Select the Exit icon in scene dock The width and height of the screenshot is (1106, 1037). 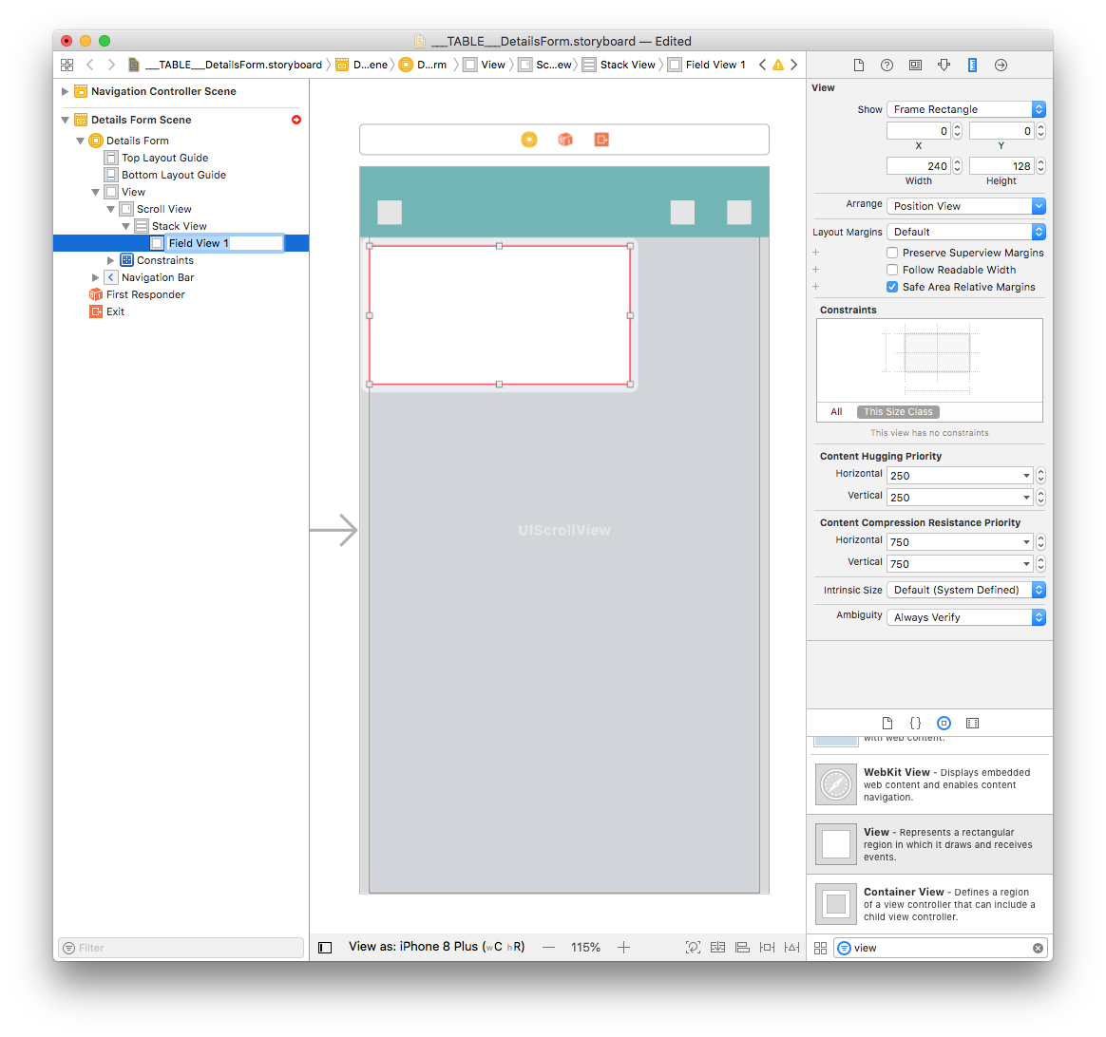(x=601, y=140)
